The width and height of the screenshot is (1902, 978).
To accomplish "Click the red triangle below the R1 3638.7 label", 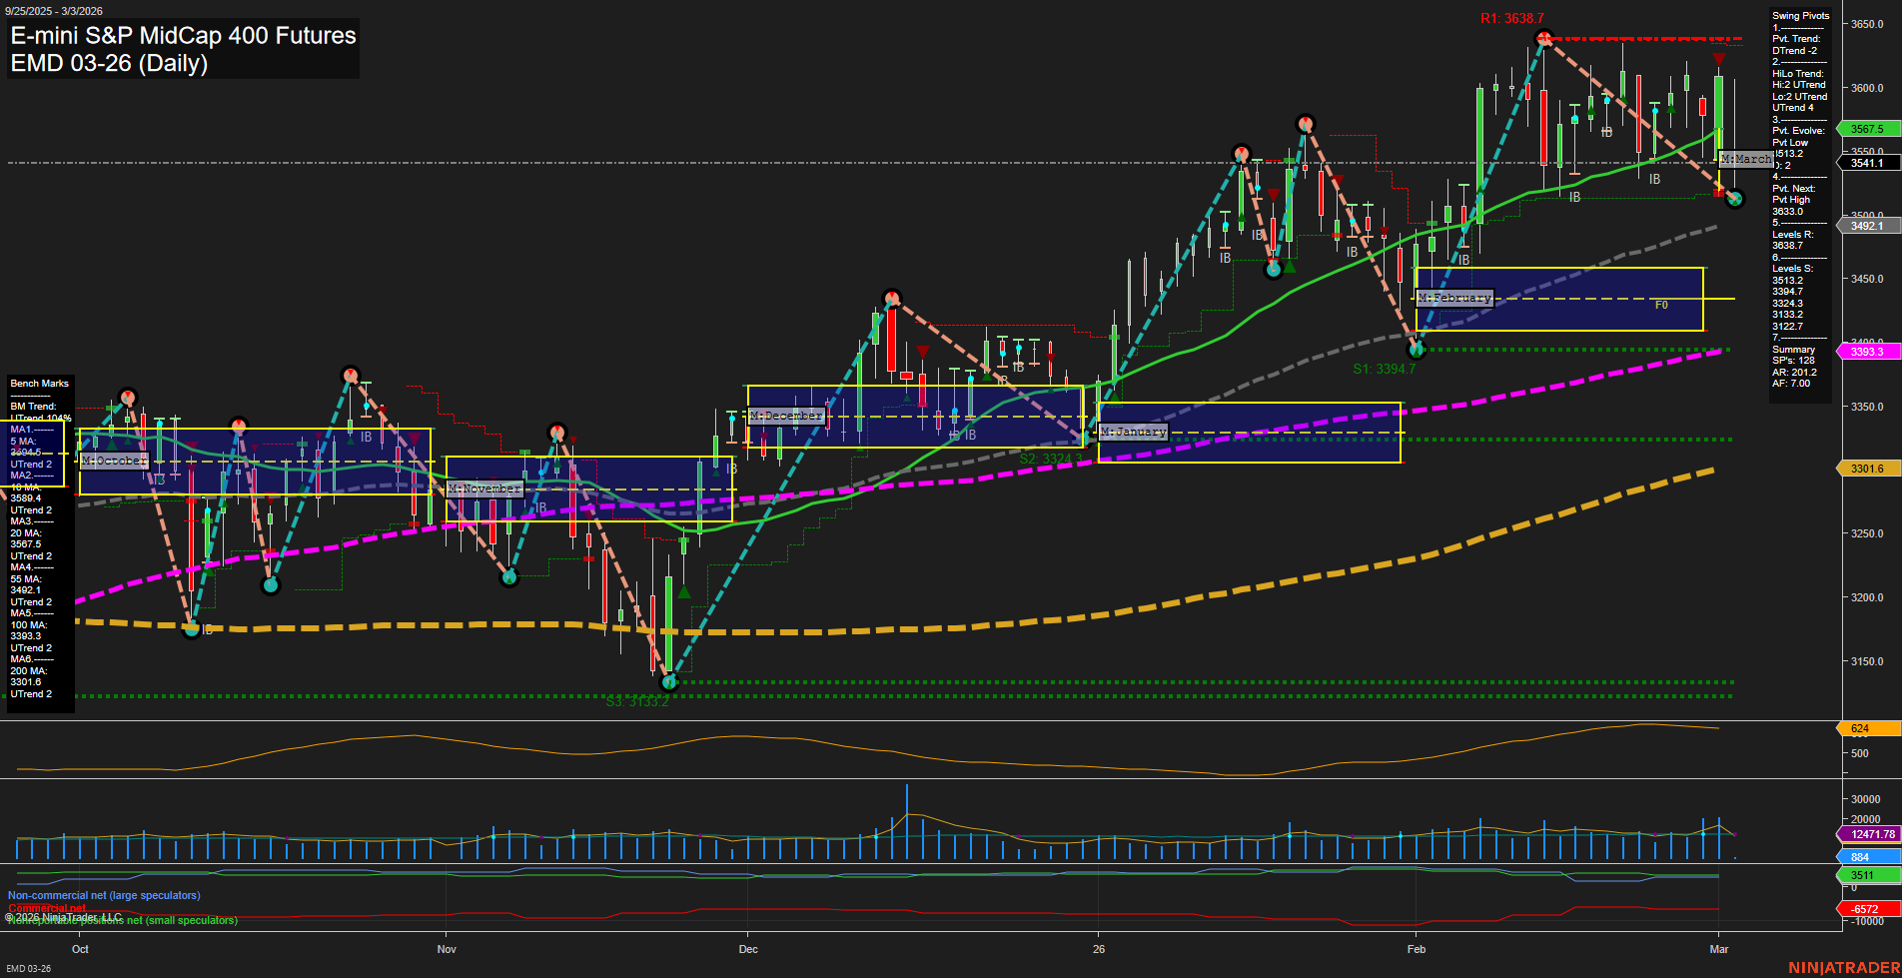I will (1719, 60).
